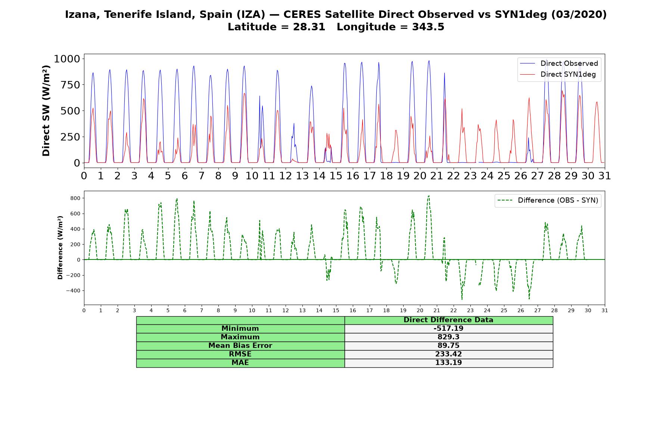
Task: Select the 829.3 maximum value cell
Action: [x=448, y=337]
